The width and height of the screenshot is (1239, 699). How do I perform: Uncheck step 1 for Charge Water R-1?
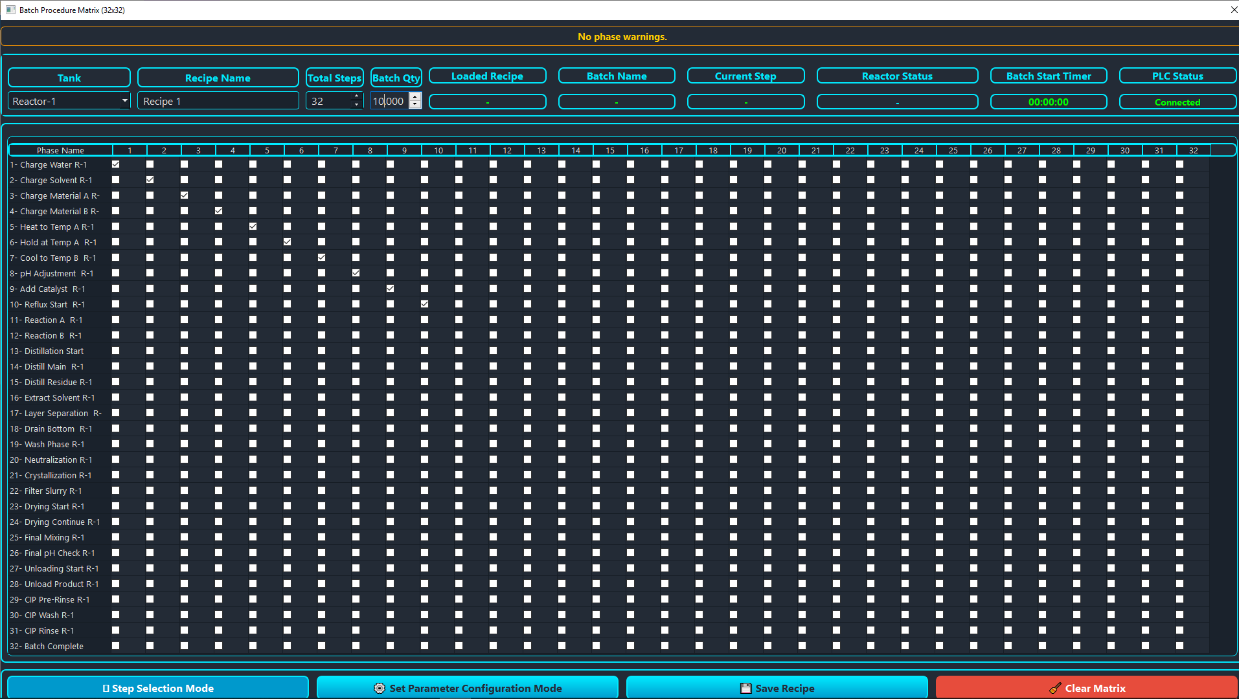pos(115,164)
